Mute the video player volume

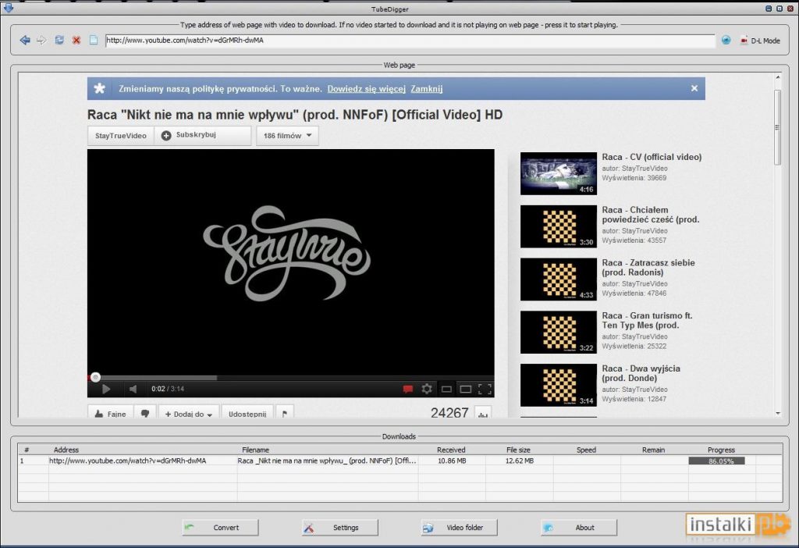[x=133, y=389]
